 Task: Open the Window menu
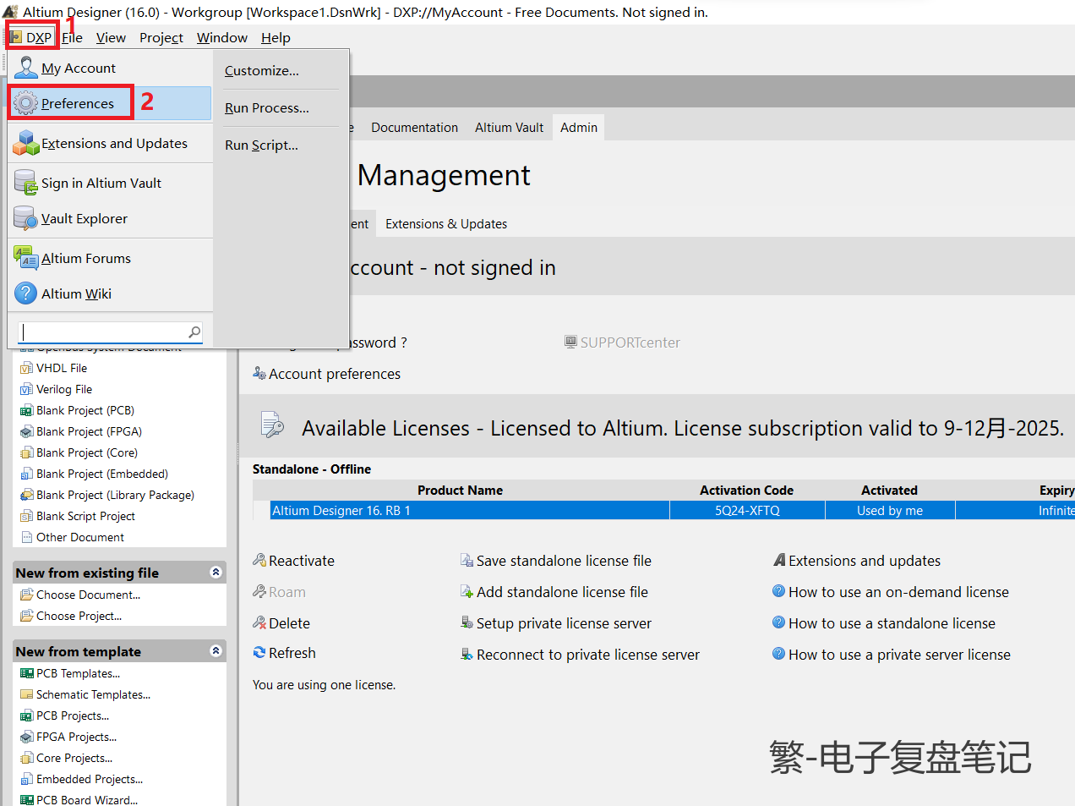221,37
